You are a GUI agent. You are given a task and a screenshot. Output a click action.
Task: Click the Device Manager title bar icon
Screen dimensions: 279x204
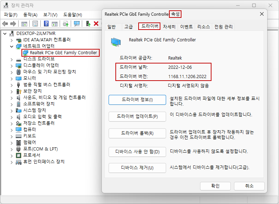click(x=6, y=5)
